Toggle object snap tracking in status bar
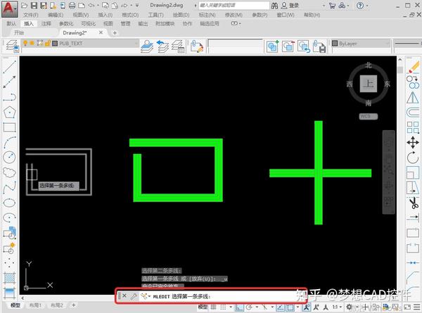 280,307
